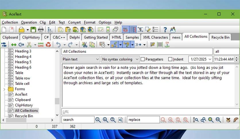This screenshot has width=240, height=139.
Task: Open the Operation menu
Action: tap(29, 22)
